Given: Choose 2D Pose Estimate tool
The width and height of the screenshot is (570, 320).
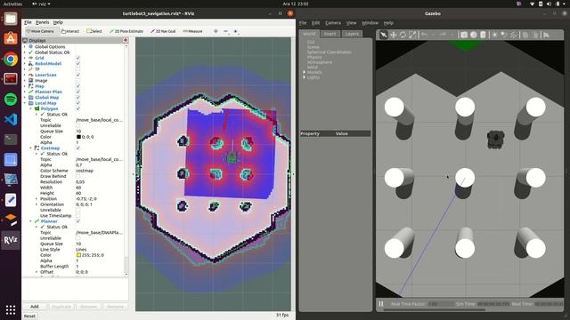Looking at the screenshot, I should click(126, 31).
